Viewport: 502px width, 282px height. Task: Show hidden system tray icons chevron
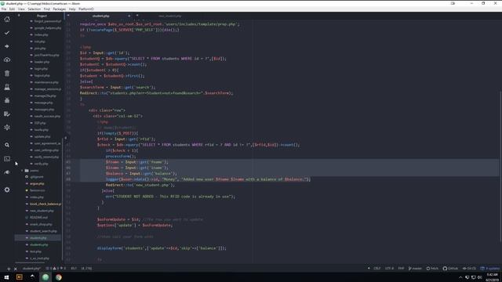(460, 277)
